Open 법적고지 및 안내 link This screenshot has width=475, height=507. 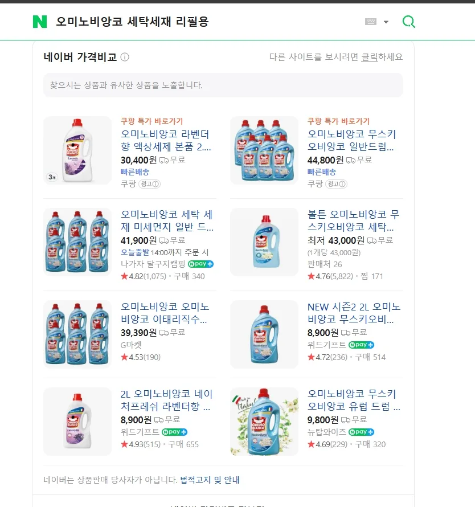(210, 480)
